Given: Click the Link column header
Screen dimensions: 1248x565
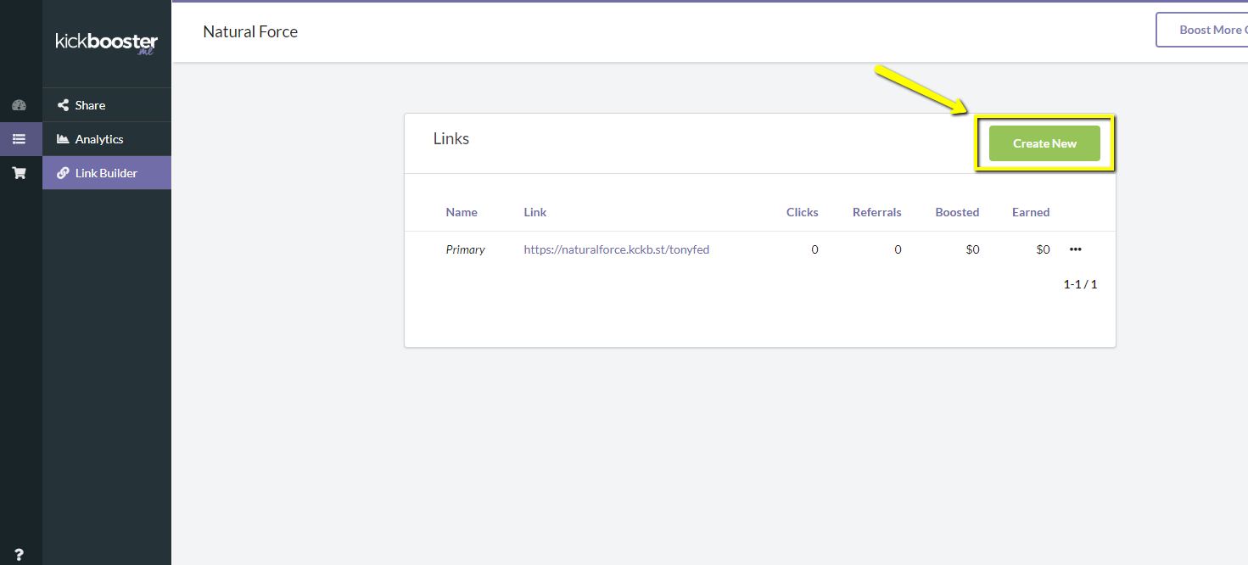Looking at the screenshot, I should pyautogui.click(x=535, y=212).
